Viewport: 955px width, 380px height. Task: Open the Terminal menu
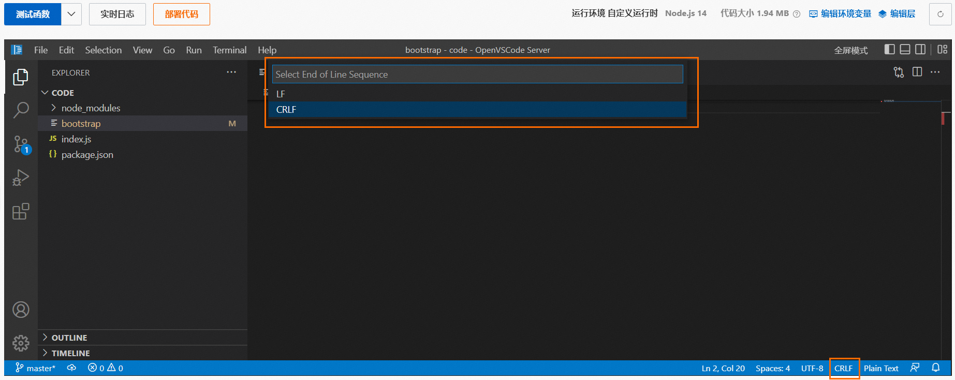[229, 50]
